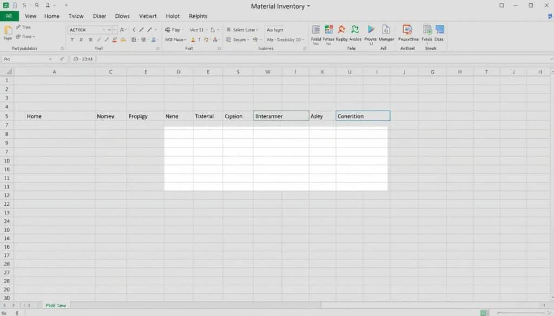
Task: Click the green view icon in status bar
Action: point(483,313)
